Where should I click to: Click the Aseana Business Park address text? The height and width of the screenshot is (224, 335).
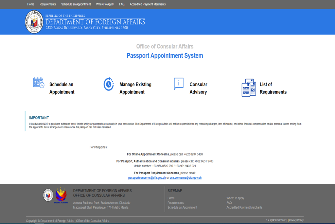click(102, 205)
